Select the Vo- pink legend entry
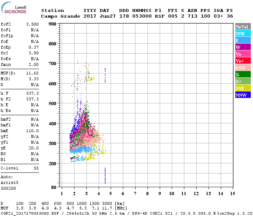 coord(243,54)
